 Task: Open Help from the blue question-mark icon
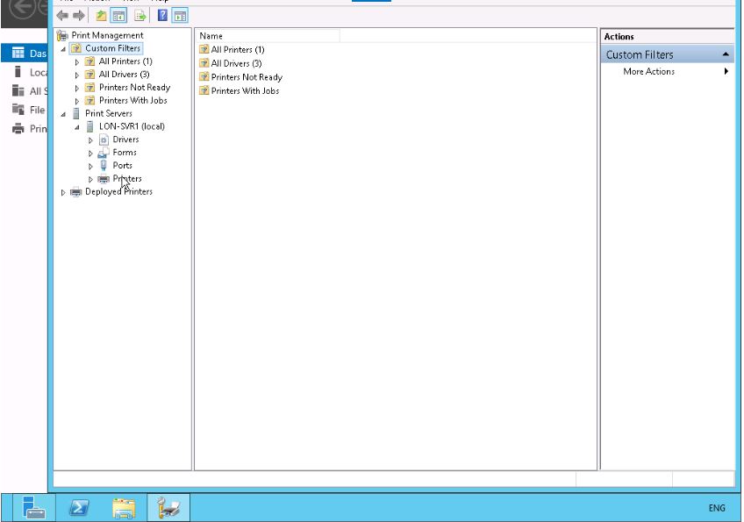[162, 16]
